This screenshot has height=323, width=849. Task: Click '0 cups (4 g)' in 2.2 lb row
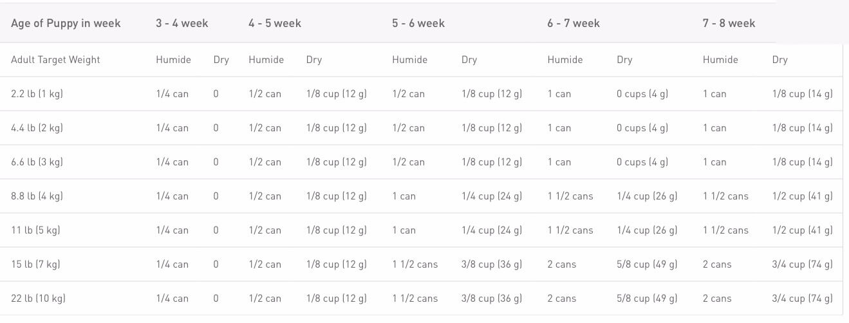642,94
